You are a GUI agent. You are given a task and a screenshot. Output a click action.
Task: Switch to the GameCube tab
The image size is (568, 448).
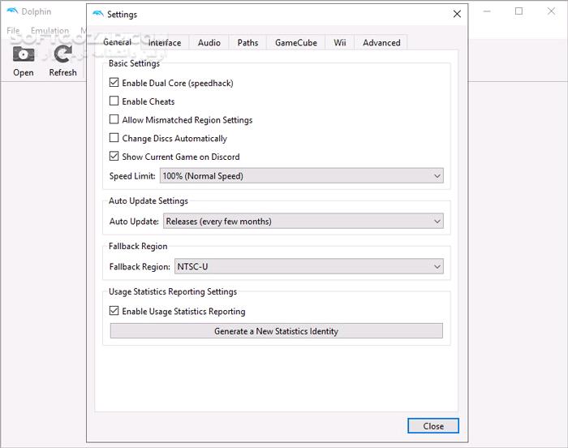(x=296, y=43)
